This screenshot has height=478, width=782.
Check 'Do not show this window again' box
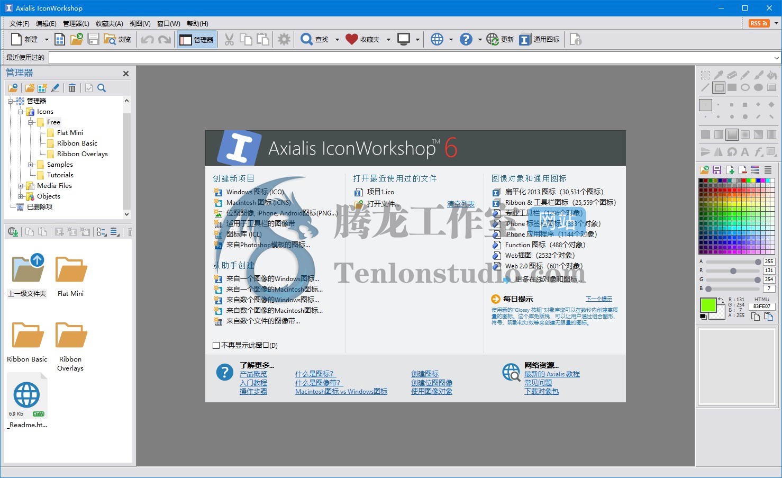216,345
